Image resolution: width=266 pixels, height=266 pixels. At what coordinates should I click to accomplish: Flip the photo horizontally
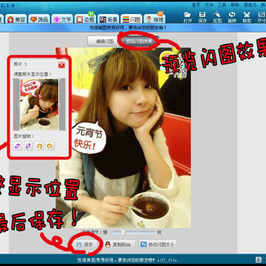point(18,146)
